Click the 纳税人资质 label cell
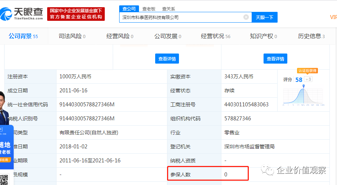This screenshot has height=185, width=337. pyautogui.click(x=194, y=160)
